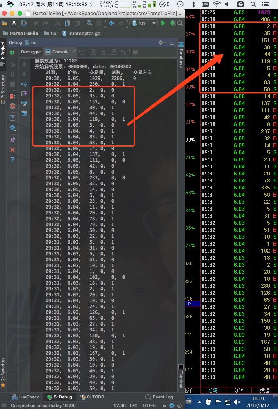Viewport: 278px width, 409px height.
Task: Start debugging with the bug icon
Action: point(173,23)
